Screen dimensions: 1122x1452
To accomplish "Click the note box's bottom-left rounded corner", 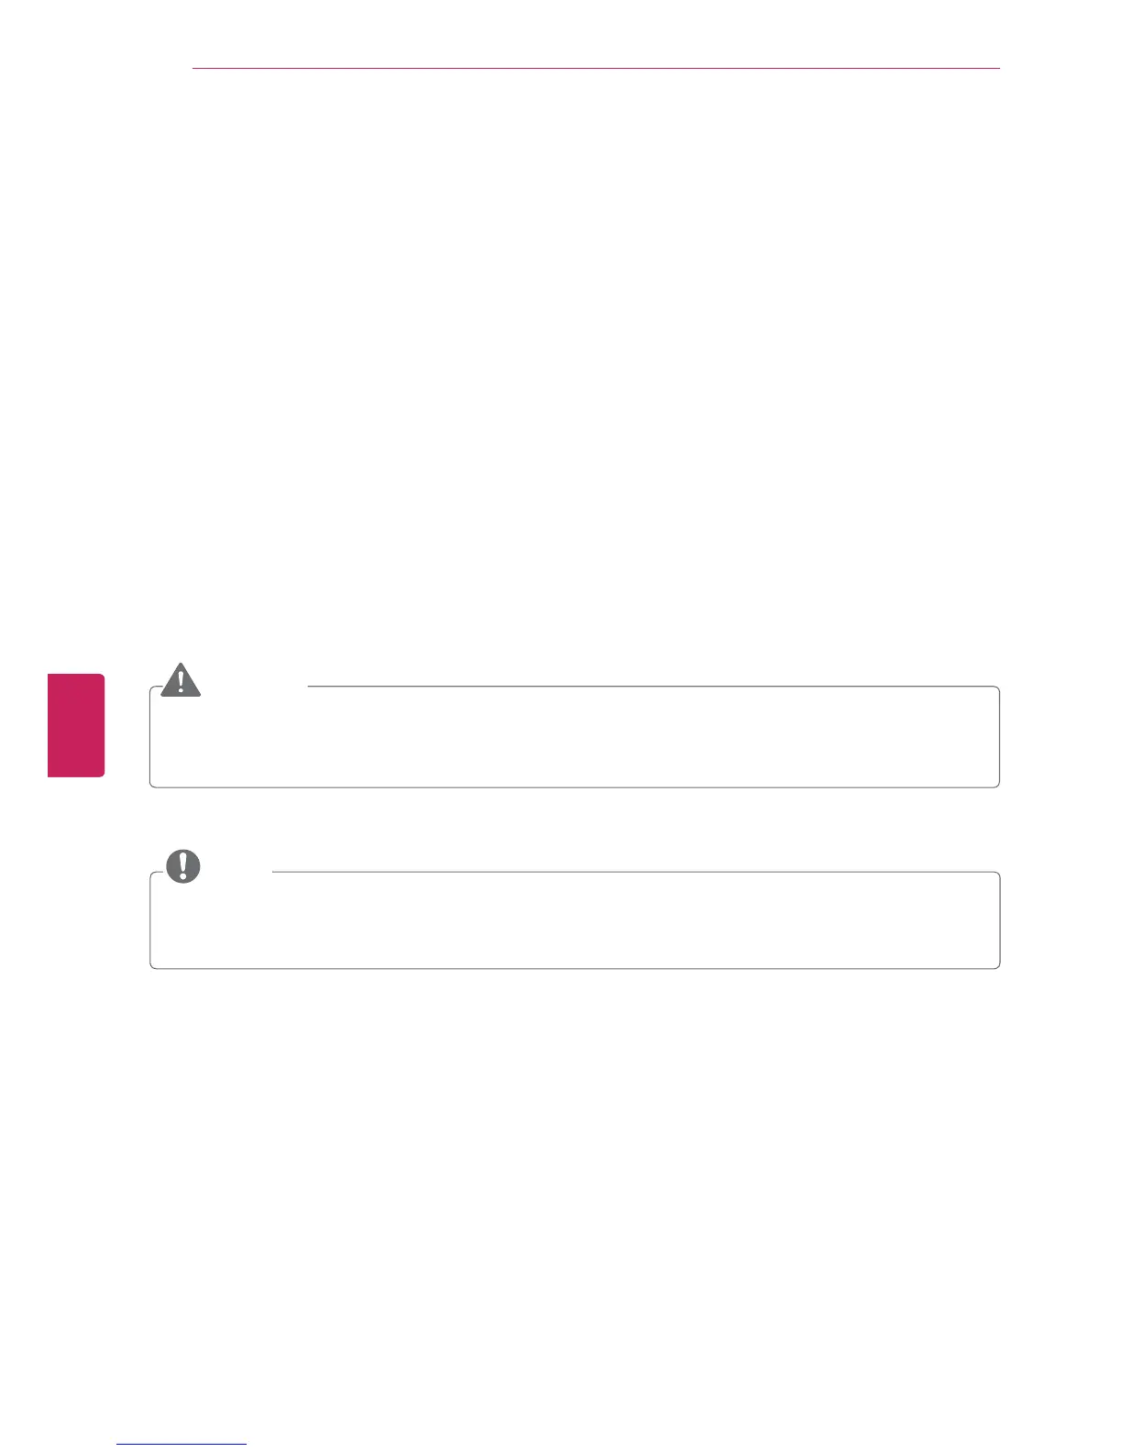I will pos(152,966).
